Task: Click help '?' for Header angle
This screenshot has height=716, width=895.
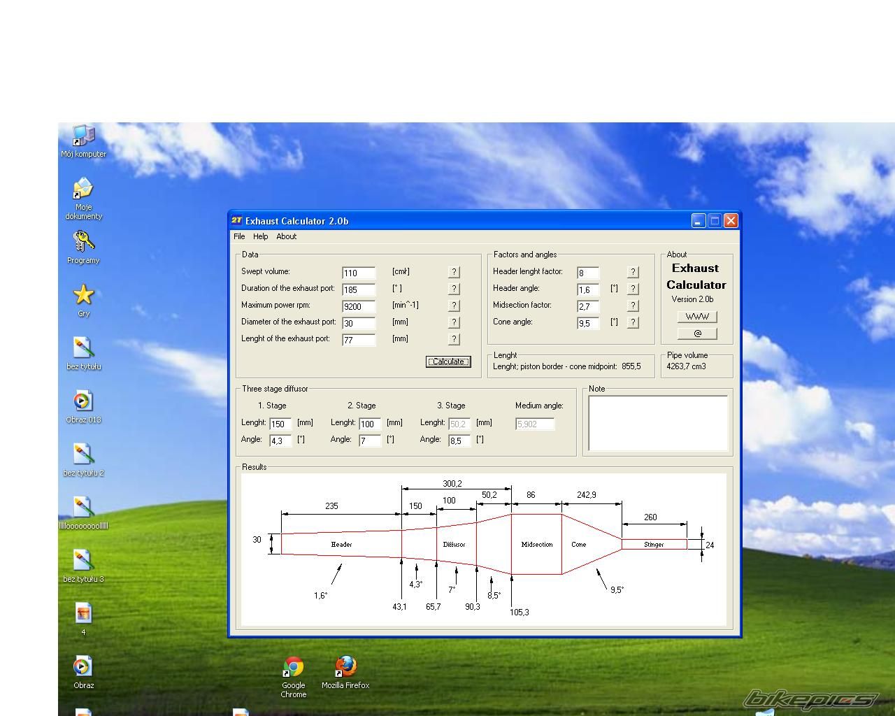Action: (x=633, y=289)
